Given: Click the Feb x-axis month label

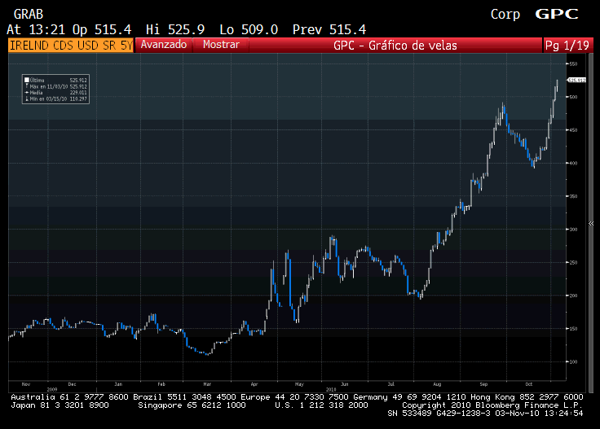Looking at the screenshot, I should 161,384.
